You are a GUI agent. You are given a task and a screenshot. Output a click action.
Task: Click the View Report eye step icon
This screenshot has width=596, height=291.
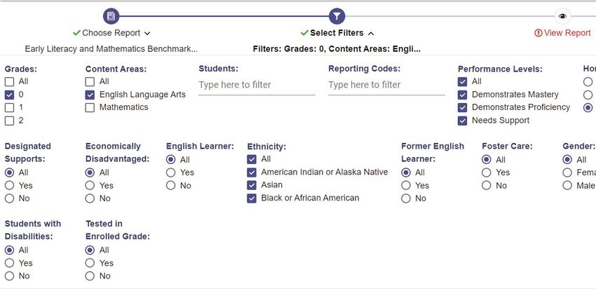click(x=562, y=16)
